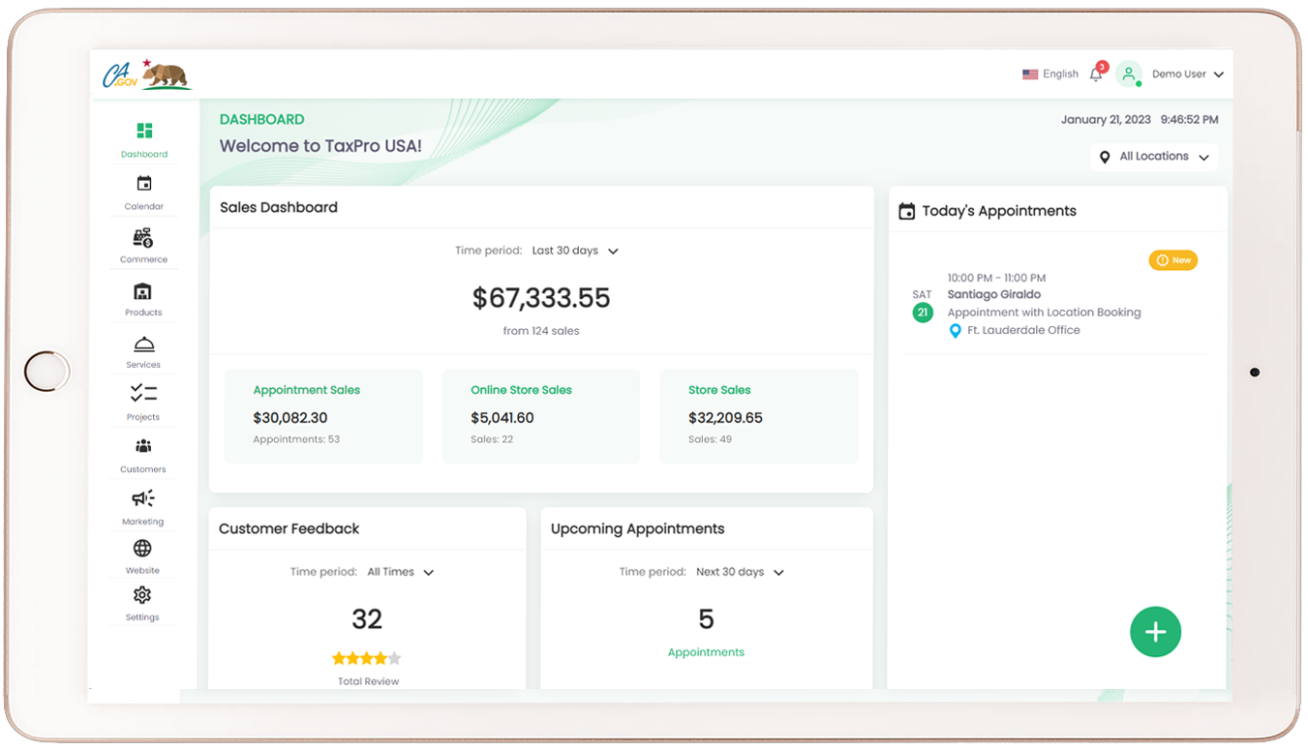
Task: Change the Next 30 days period
Action: click(x=740, y=572)
